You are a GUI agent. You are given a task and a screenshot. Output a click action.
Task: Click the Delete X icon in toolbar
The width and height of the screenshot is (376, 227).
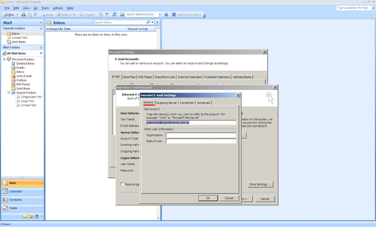(36, 15)
